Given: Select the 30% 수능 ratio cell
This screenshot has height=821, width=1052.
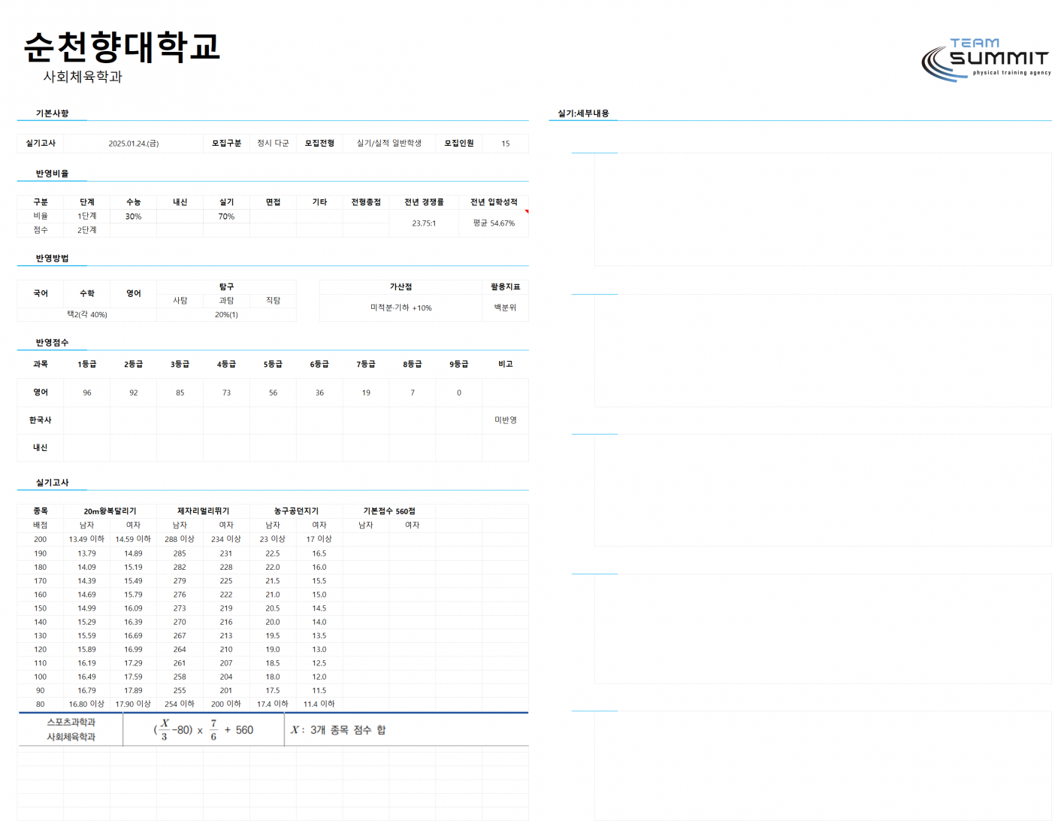Looking at the screenshot, I should coord(133,217).
